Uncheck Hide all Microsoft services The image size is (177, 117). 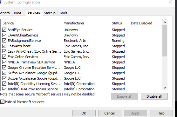coord(2,102)
